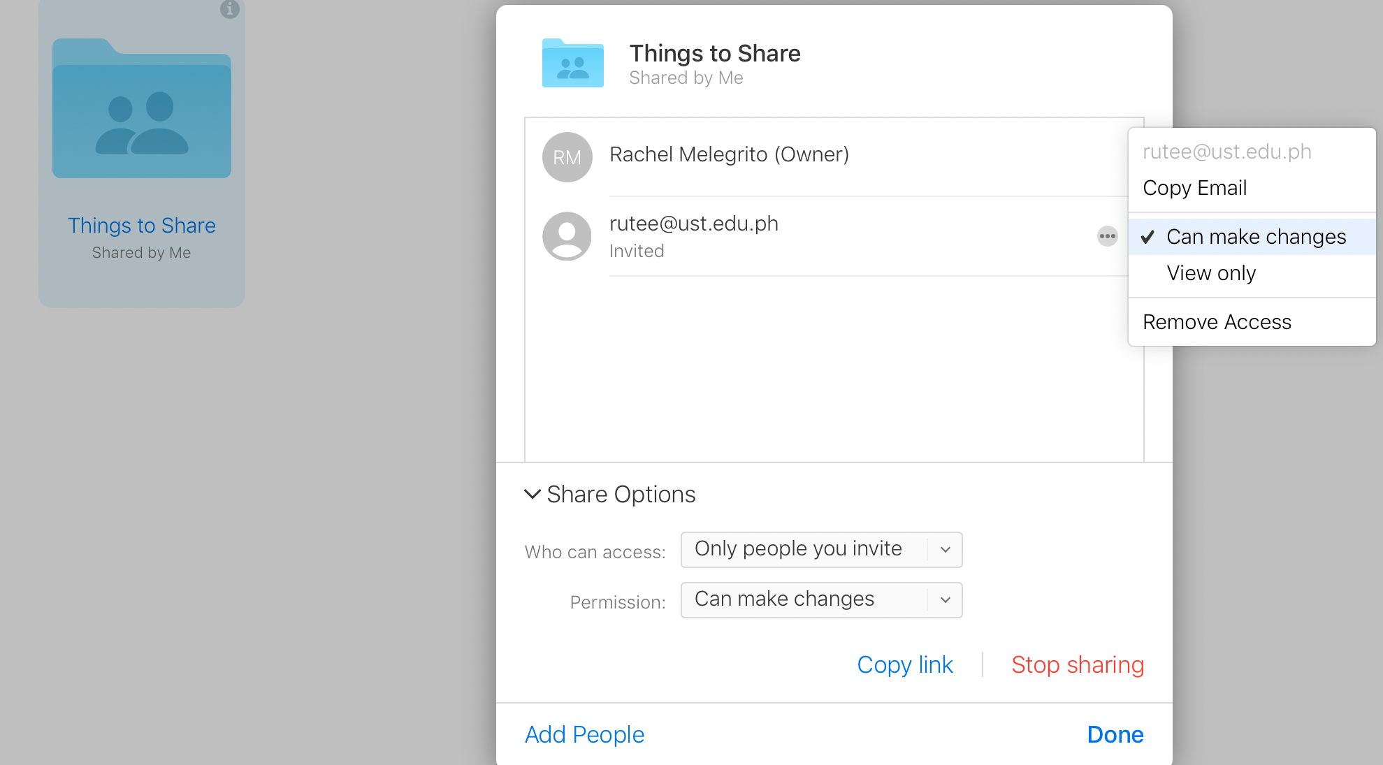The image size is (1383, 765).
Task: Click the Rachel Melegrito (Owner) entry
Action: [729, 154]
